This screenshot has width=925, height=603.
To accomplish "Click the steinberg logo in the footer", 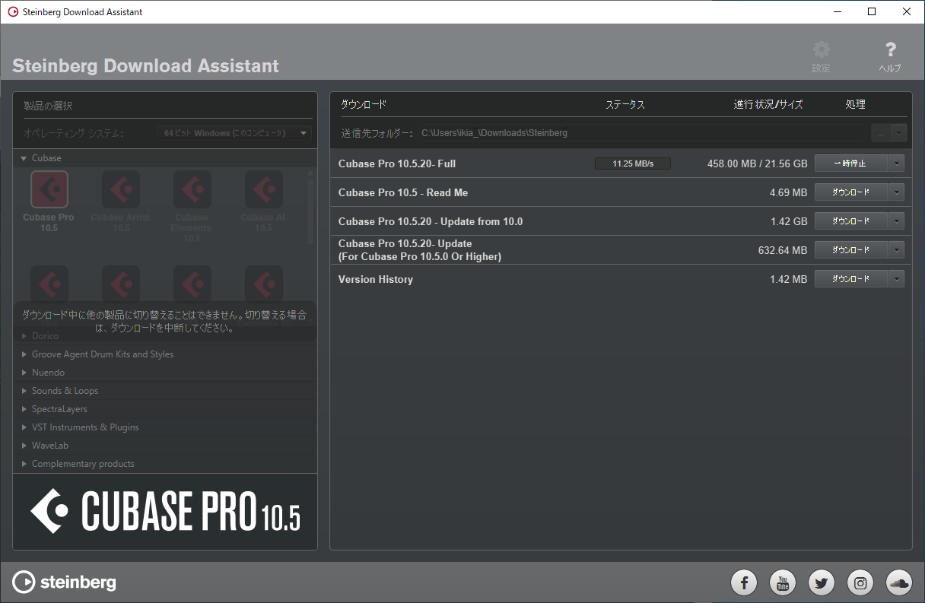I will point(65,582).
